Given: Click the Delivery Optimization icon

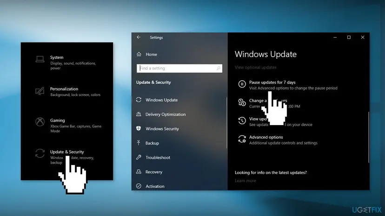Looking at the screenshot, I should [x=139, y=114].
